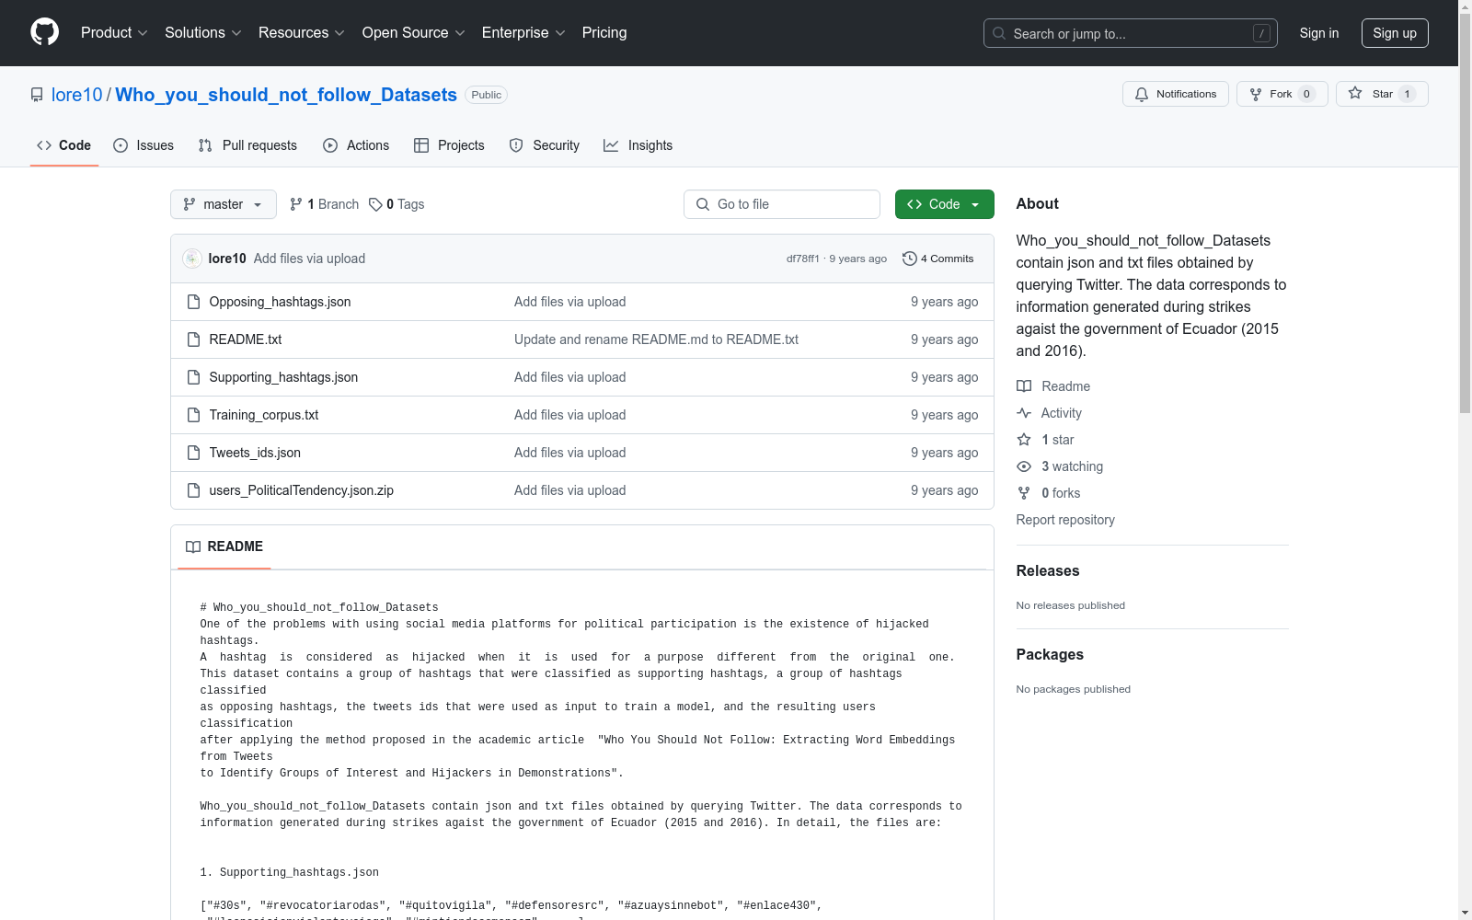Viewport: 1472px width, 920px height.
Task: Click the README panel tab
Action: pos(224,546)
